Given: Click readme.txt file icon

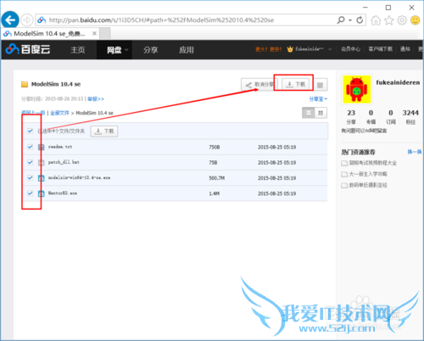Looking at the screenshot, I should (x=42, y=147).
